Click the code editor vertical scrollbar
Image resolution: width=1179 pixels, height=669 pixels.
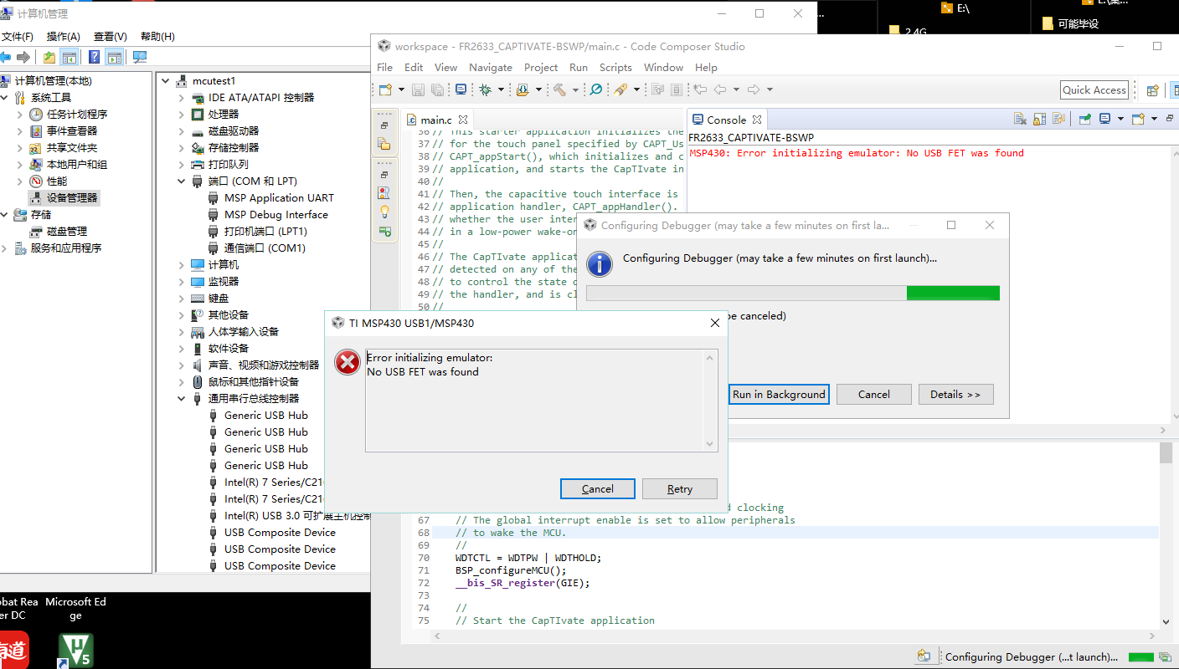tap(1166, 535)
